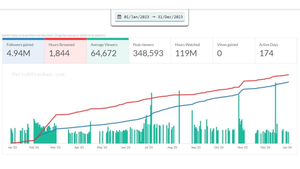
Task: Click the Jul '23 axis label
Action: tap(148, 147)
